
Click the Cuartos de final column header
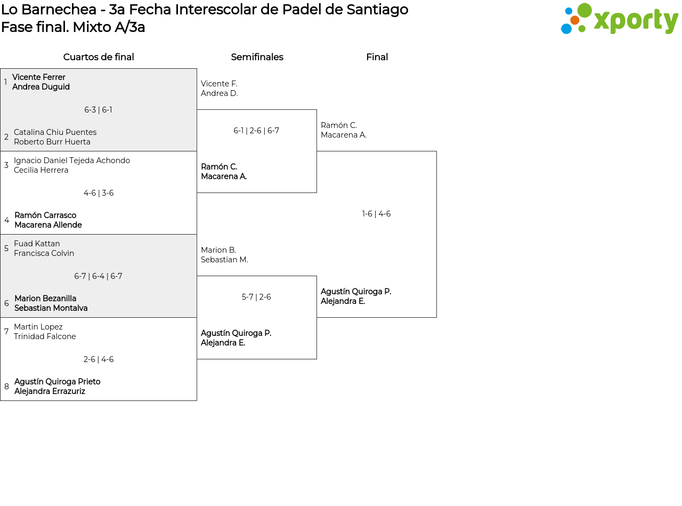[x=99, y=57]
